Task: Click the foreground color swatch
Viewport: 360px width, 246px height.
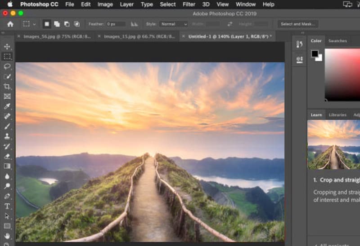Action: [315, 53]
